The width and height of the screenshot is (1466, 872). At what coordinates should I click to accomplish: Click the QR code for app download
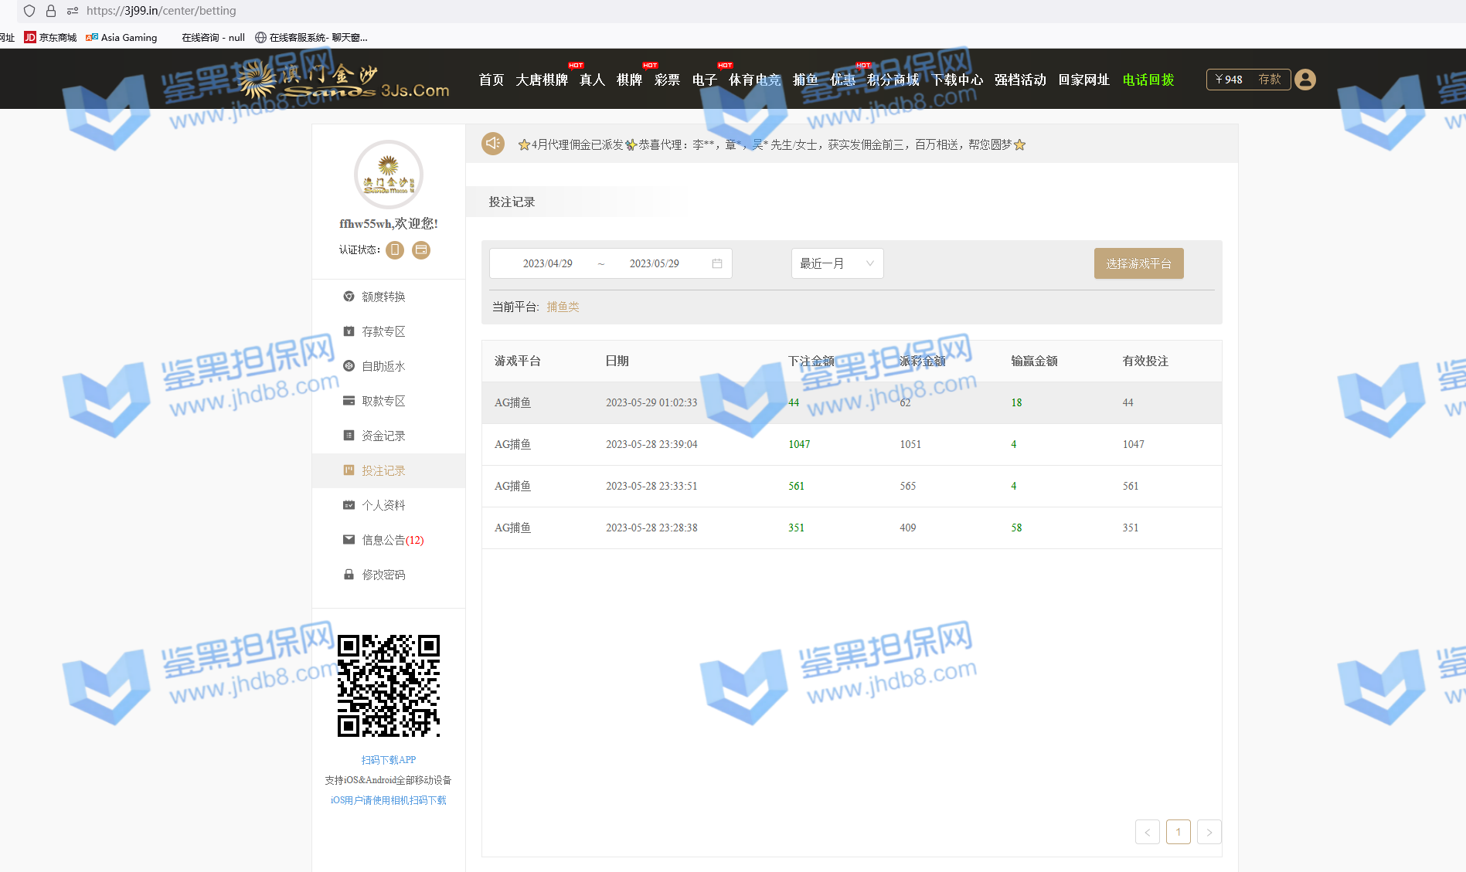tap(389, 685)
